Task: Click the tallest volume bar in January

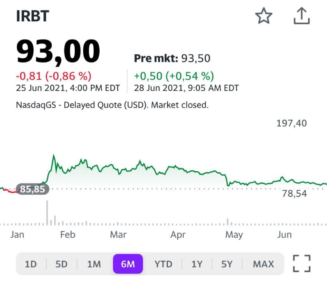Action: (x=47, y=212)
